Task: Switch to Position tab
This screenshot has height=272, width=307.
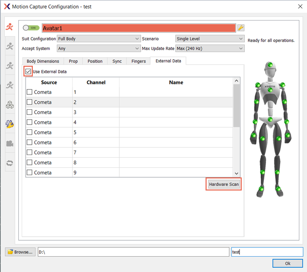Action: (x=95, y=61)
